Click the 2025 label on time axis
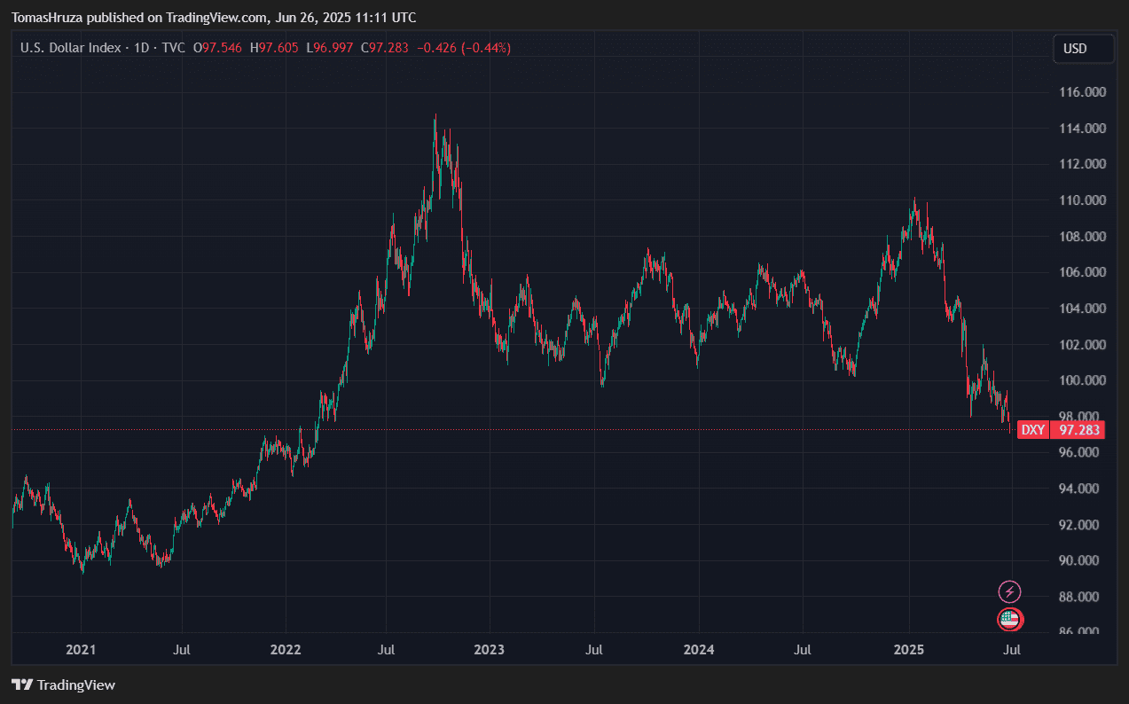 click(909, 650)
